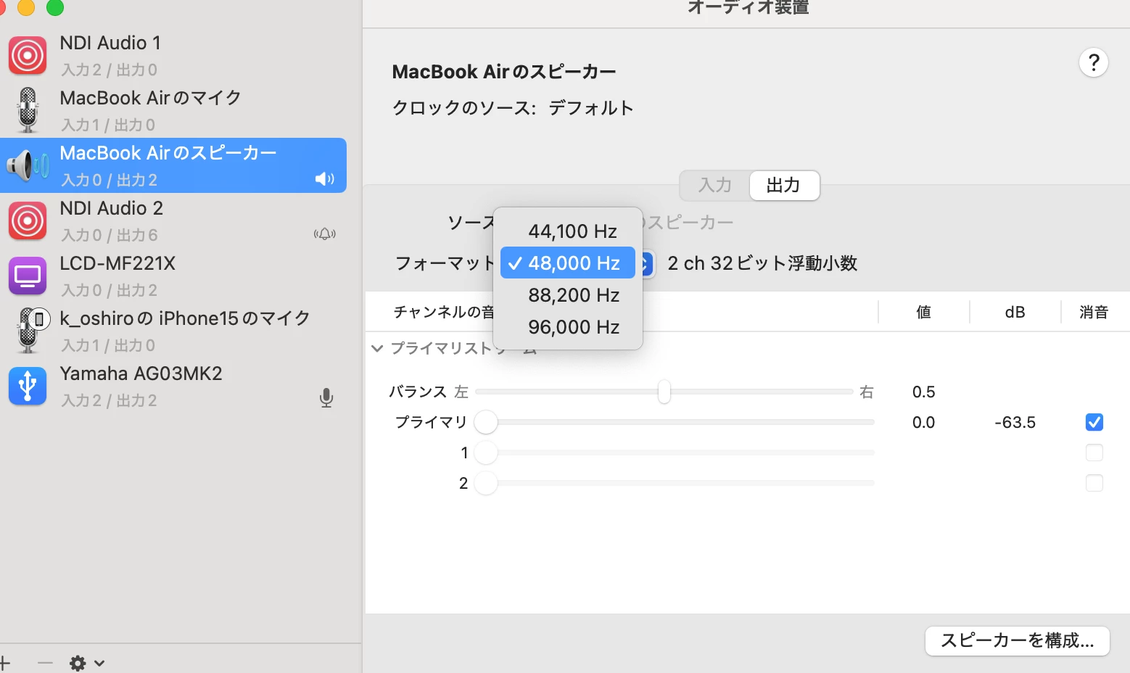Open the help question mark button
Screen dimensions: 1130x673
1094,62
